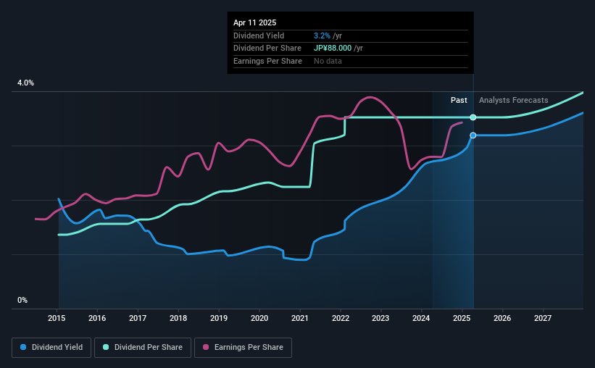Toggle the Earnings Per Share legend button
595x368 pixels.
point(243,348)
